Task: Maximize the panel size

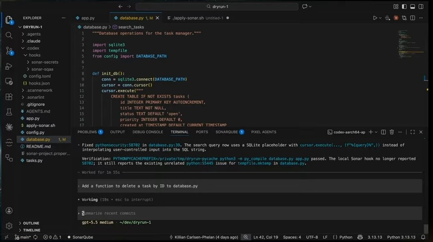Action: [x=412, y=132]
